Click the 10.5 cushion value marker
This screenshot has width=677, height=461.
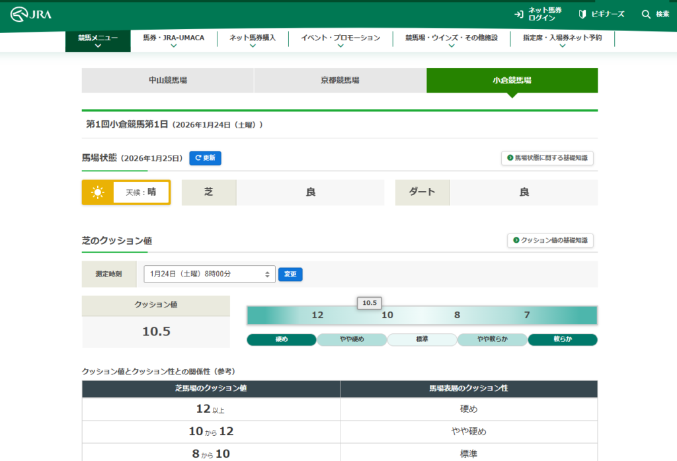[369, 303]
